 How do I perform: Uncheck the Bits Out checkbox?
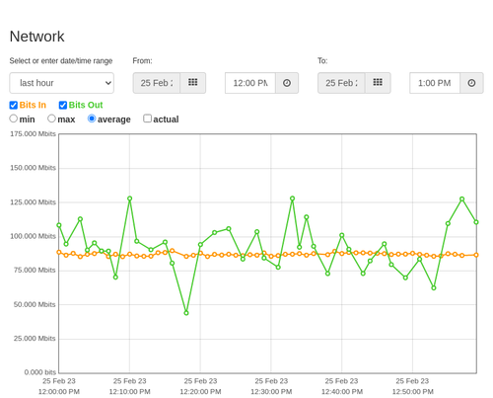click(63, 105)
